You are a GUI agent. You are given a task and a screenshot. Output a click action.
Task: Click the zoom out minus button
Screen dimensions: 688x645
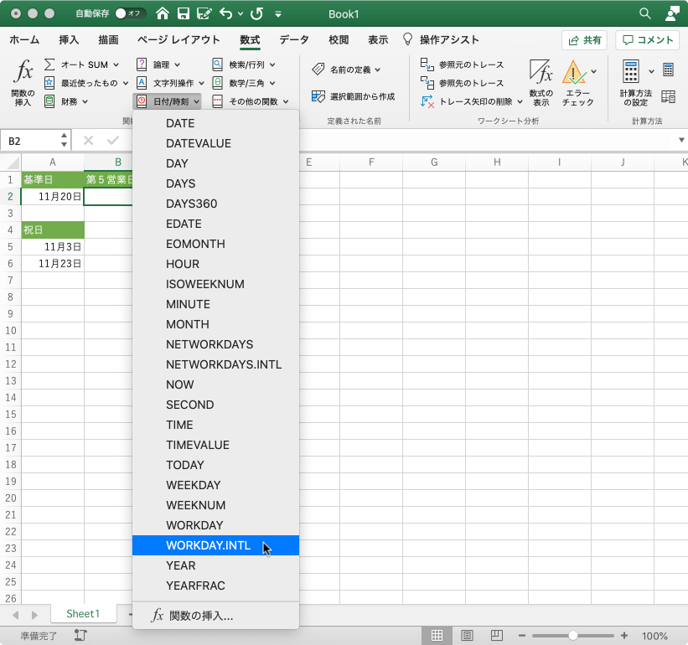pos(522,635)
